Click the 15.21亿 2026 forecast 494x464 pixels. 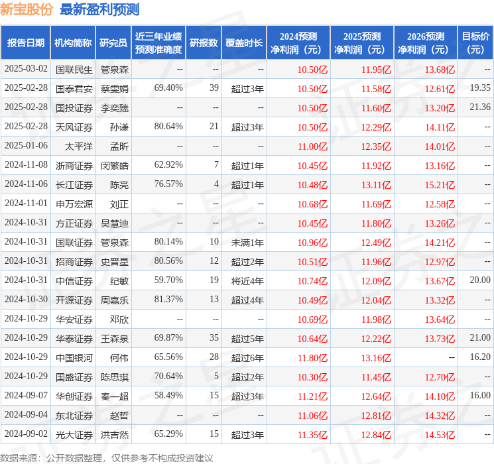pos(440,185)
